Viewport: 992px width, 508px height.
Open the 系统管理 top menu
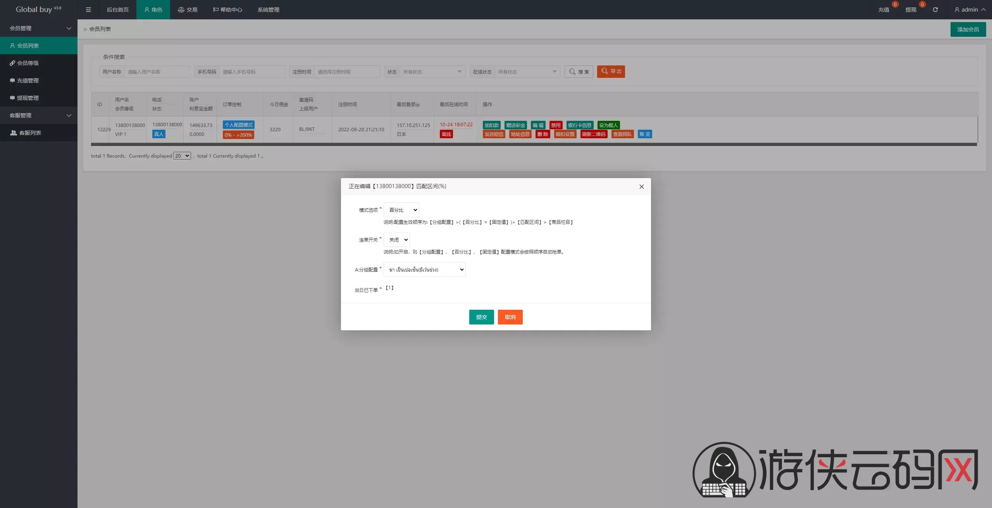[x=268, y=10]
